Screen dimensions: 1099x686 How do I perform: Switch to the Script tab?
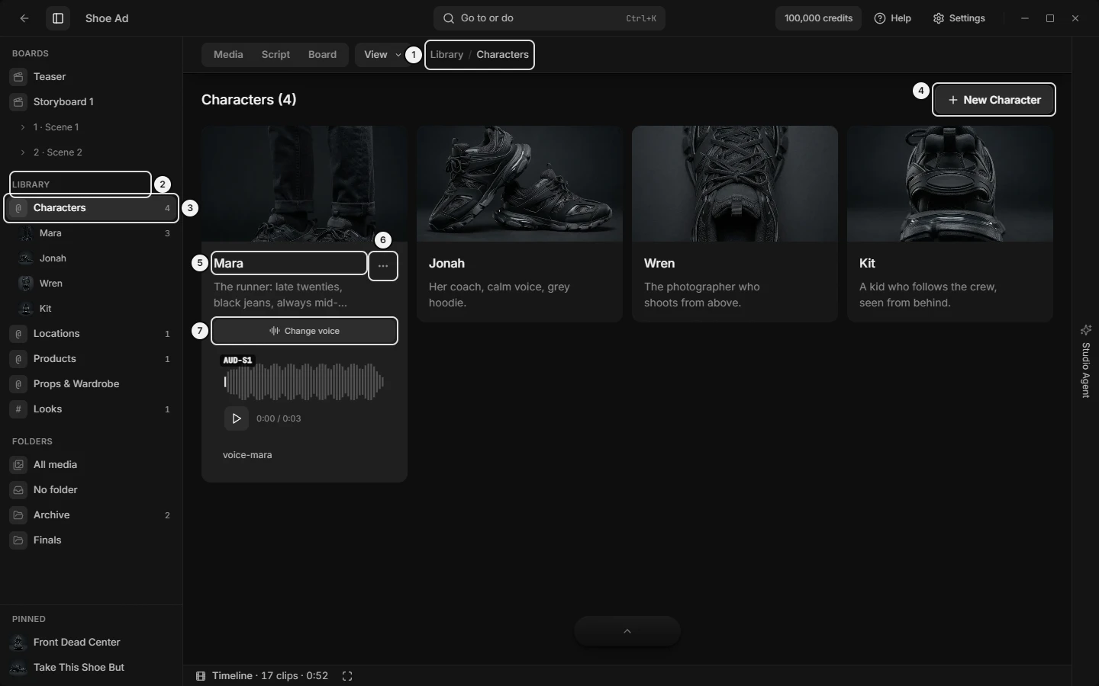(276, 55)
